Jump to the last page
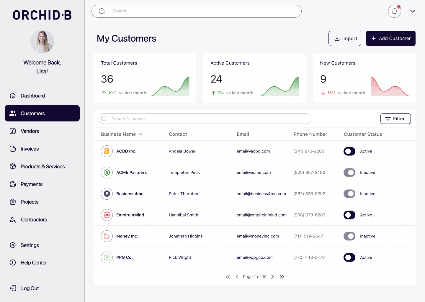The width and height of the screenshot is (425, 302). click(x=282, y=277)
